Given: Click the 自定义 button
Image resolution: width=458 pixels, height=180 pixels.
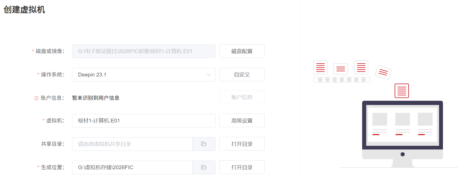Looking at the screenshot, I should (x=242, y=75).
